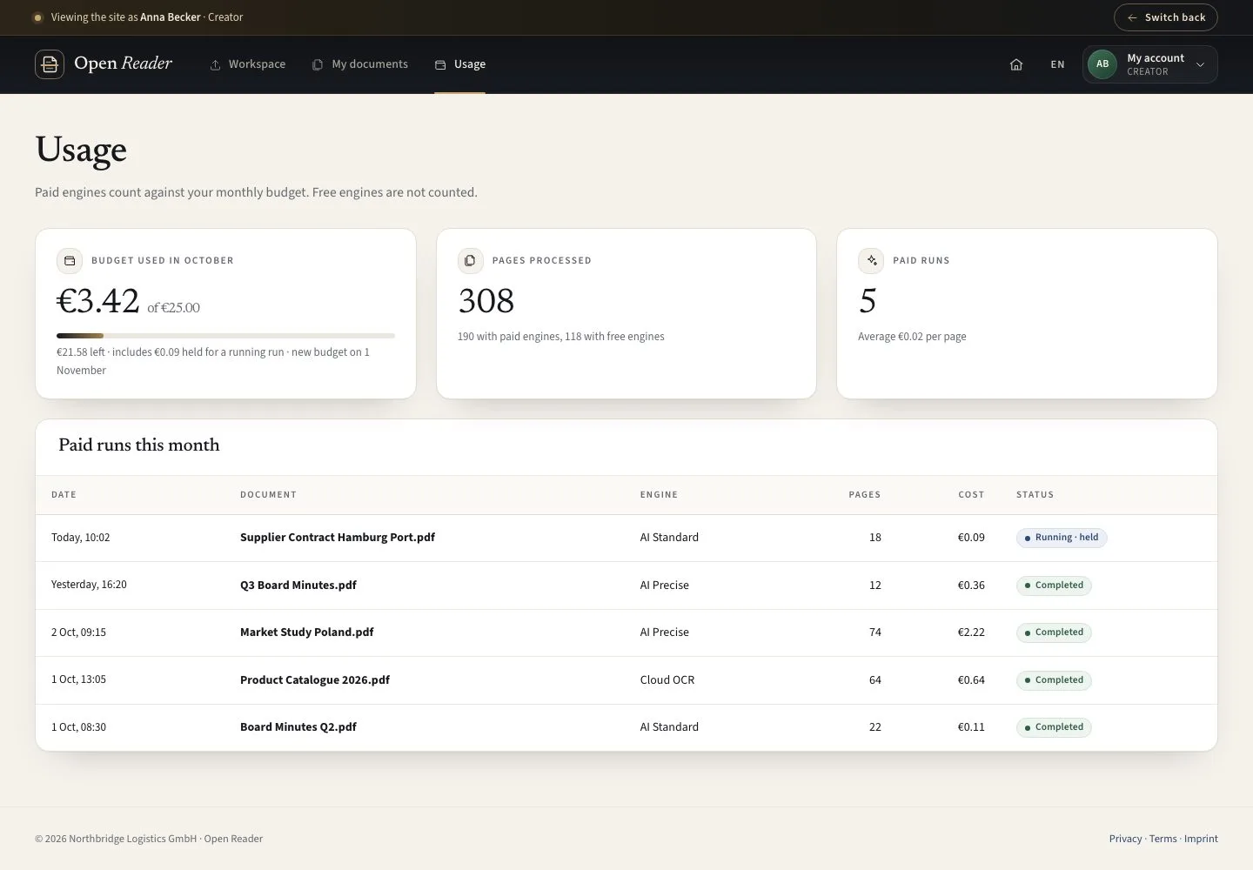The width and height of the screenshot is (1253, 870).
Task: Click the Switch back button
Action: (x=1166, y=17)
